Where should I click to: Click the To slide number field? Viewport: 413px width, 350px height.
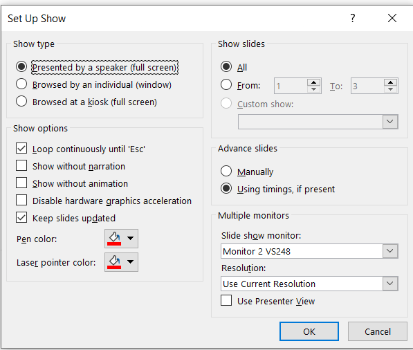click(367, 86)
